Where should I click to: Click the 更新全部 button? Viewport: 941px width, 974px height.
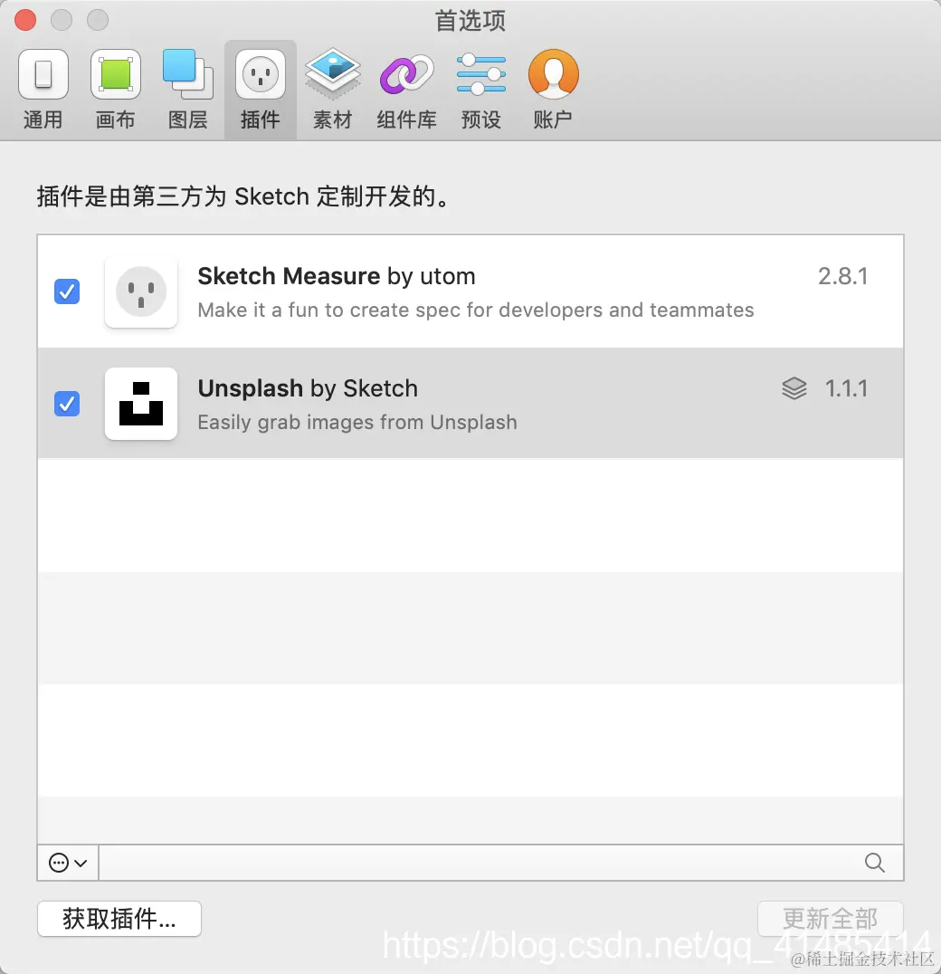[x=830, y=919]
